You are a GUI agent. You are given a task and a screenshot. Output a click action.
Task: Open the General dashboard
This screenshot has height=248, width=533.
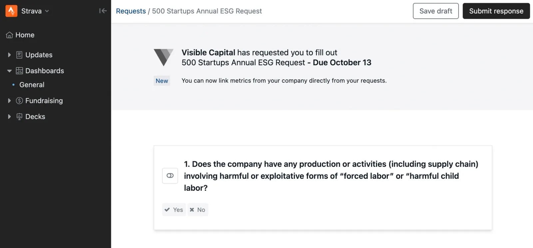point(31,85)
